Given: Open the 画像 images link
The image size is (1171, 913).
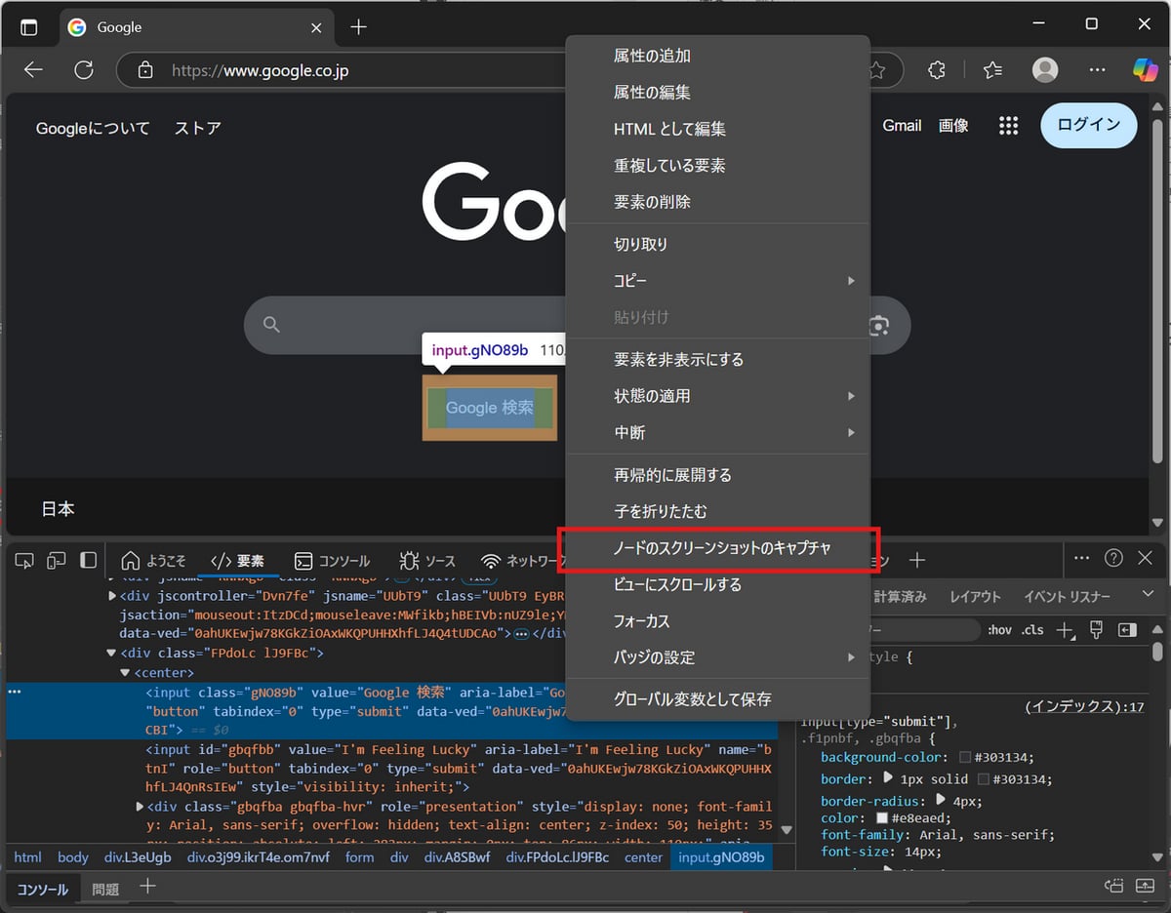Looking at the screenshot, I should 953,125.
